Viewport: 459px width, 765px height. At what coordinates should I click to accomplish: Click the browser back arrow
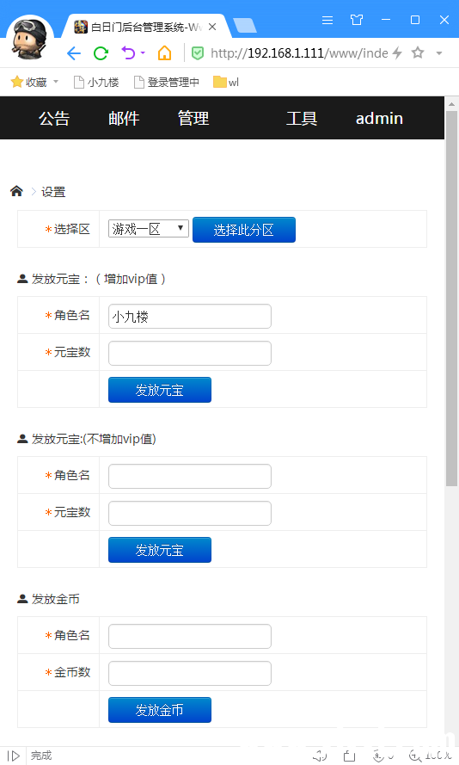coord(74,53)
